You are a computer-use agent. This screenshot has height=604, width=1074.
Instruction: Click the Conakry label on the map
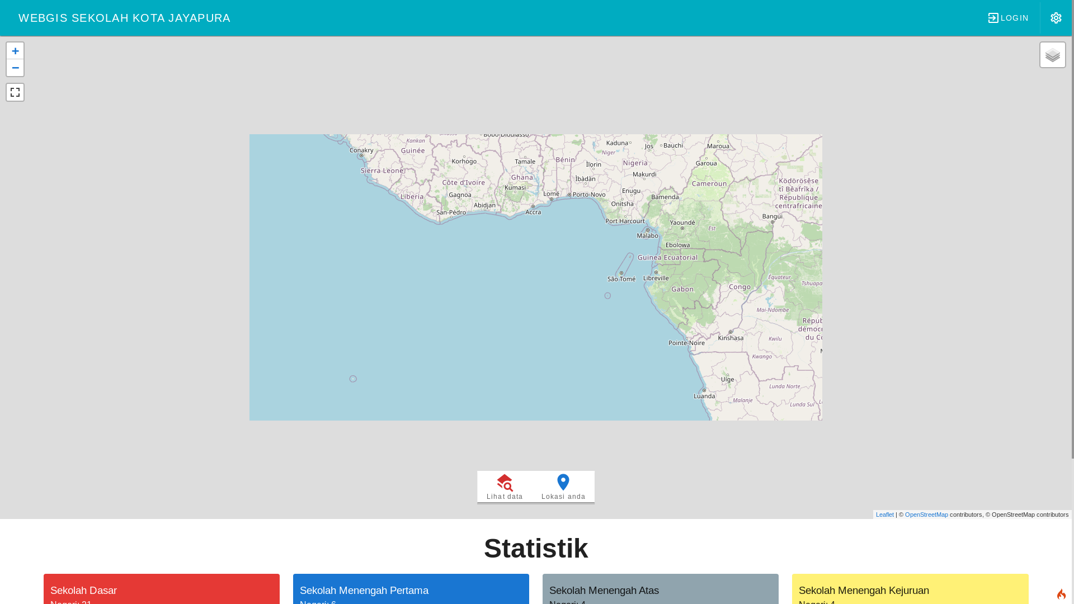pos(361,150)
